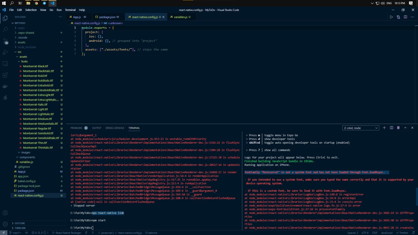This screenshot has height=235, width=418.
Task: Kill the terminal with trash icon
Action: [x=398, y=128]
